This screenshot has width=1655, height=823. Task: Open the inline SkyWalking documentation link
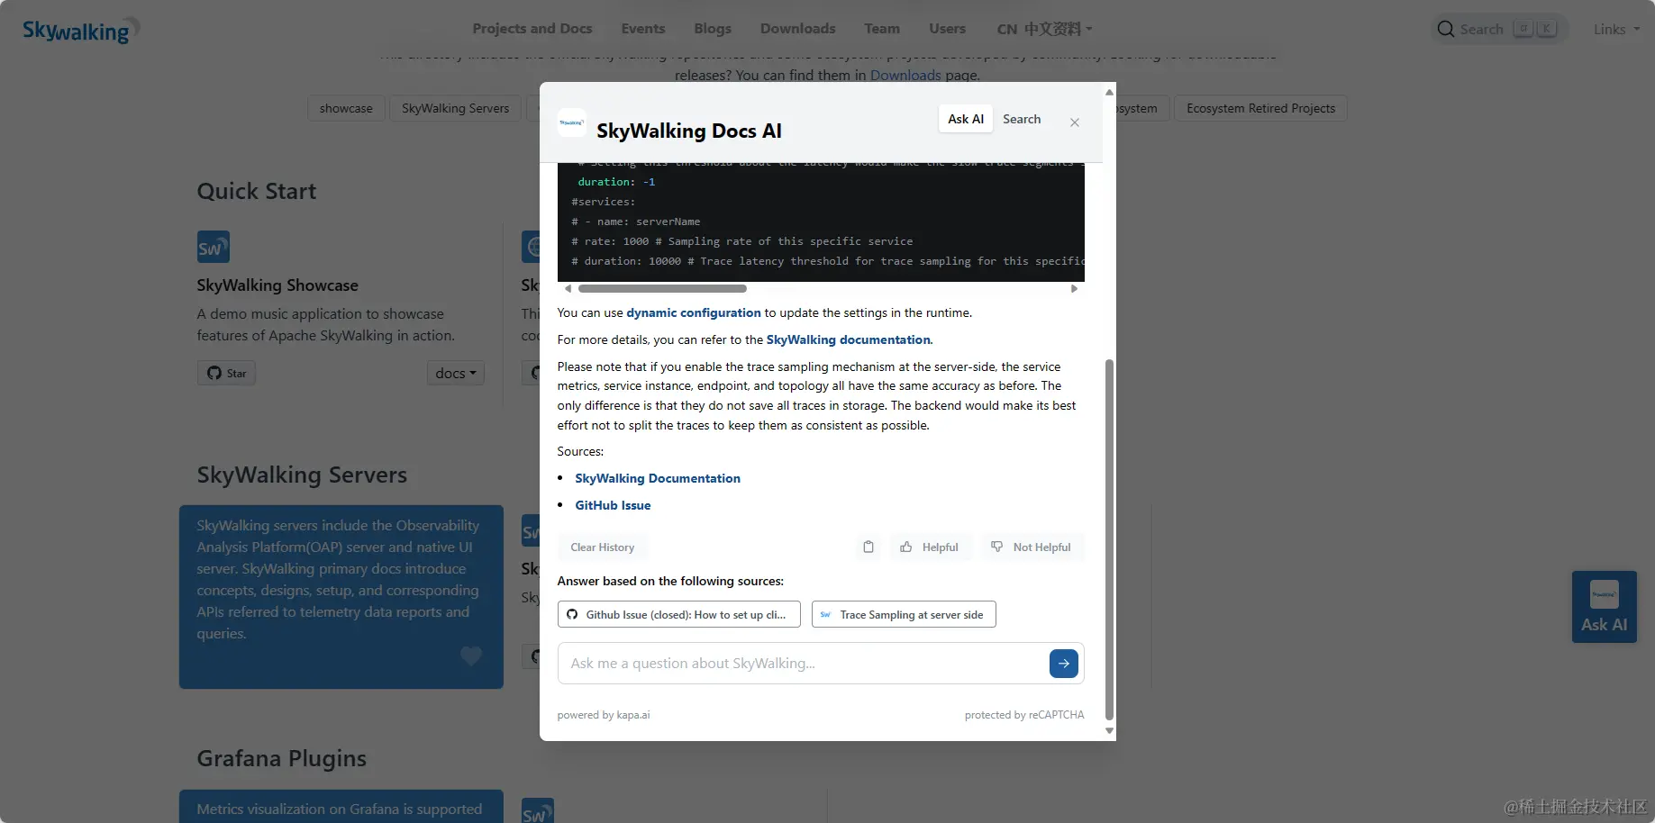(x=848, y=339)
